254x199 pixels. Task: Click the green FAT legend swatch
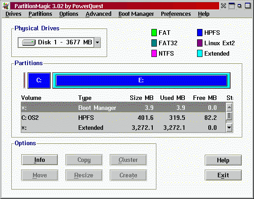[x=154, y=33]
